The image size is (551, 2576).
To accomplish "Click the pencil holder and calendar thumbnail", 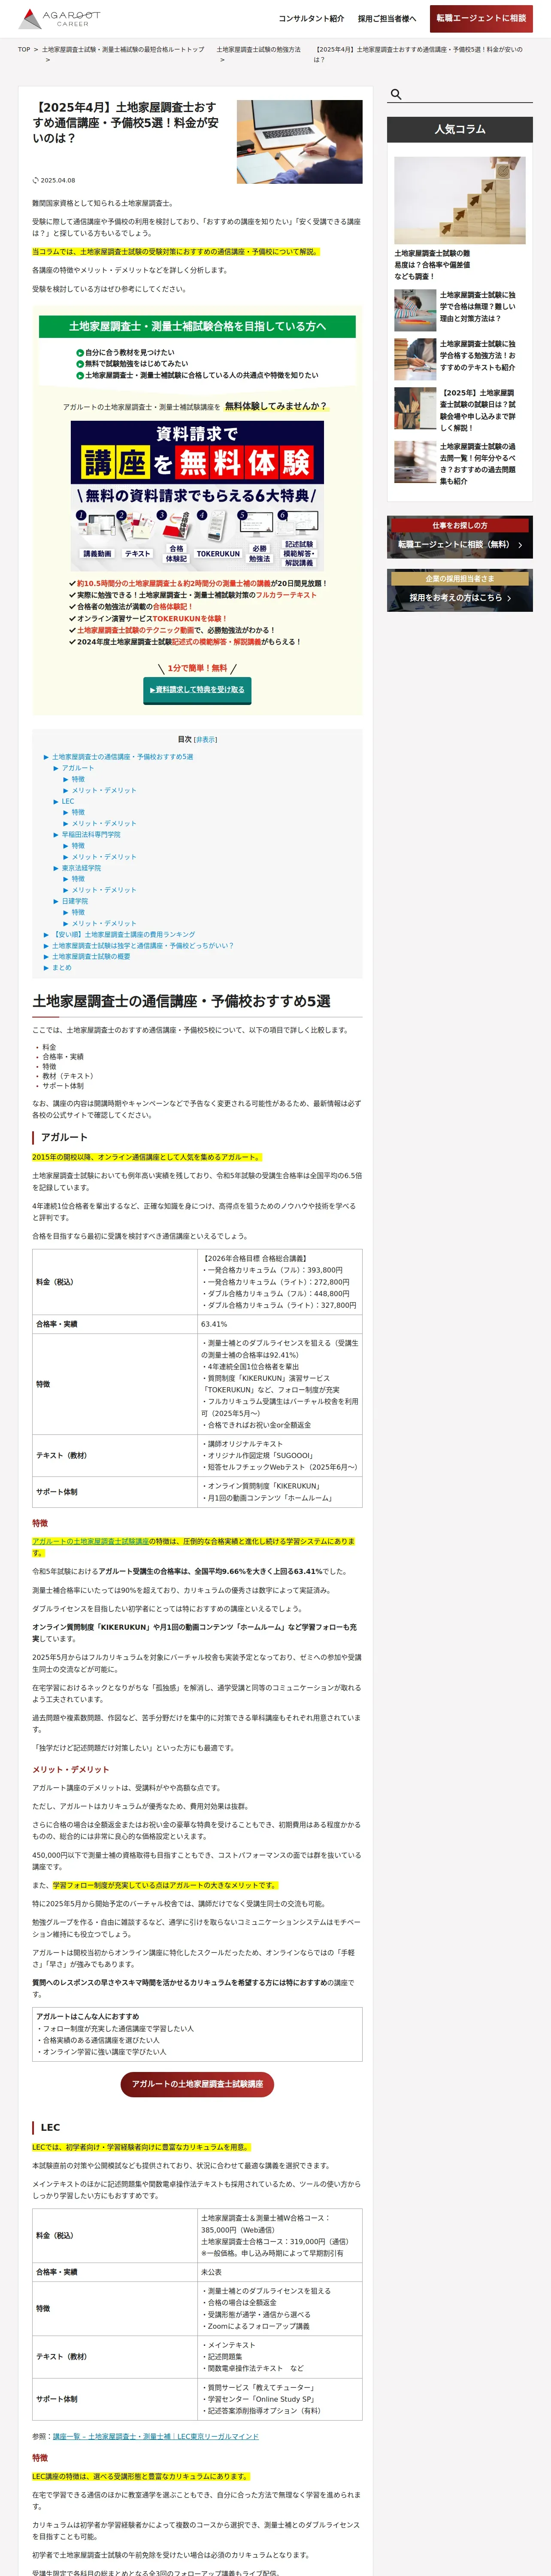I will (x=414, y=408).
